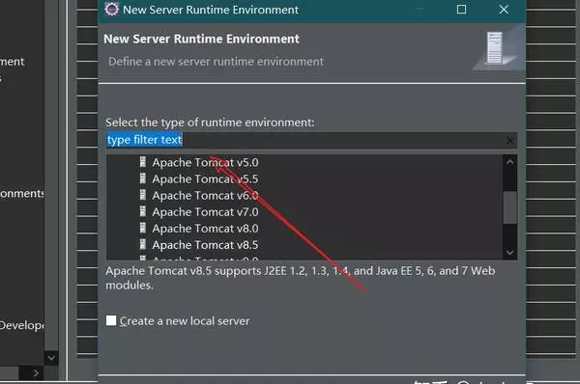Image resolution: width=580 pixels, height=384 pixels.
Task: Click the runtime list scroll down arrow
Action: tap(509, 253)
